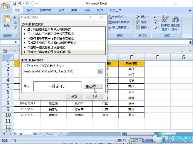
Task: Open the 开发工具 ribbon tab
Action: (115, 10)
